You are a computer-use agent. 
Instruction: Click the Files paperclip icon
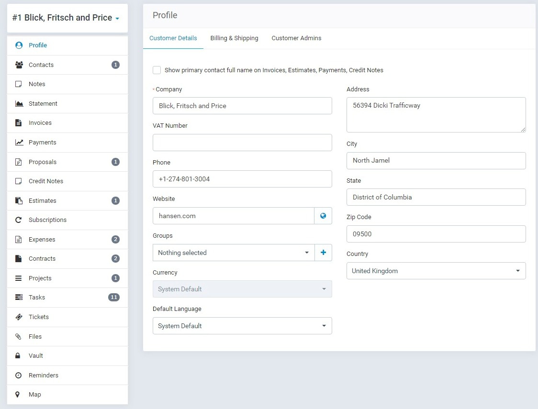click(x=19, y=337)
